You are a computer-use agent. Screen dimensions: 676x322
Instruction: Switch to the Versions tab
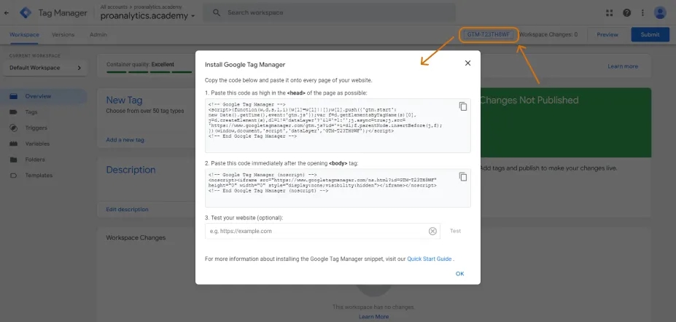tap(63, 34)
